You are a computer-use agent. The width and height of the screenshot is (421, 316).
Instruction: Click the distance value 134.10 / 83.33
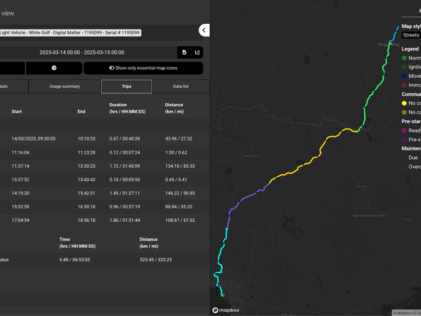tap(180, 166)
